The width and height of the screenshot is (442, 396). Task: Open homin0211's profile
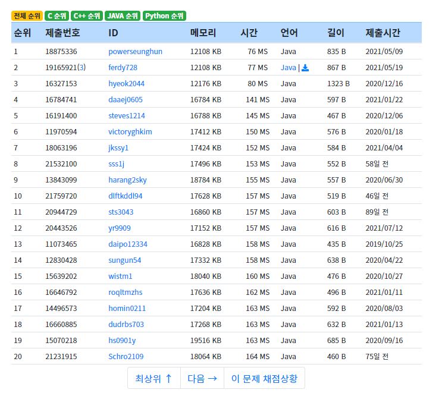[x=127, y=309]
